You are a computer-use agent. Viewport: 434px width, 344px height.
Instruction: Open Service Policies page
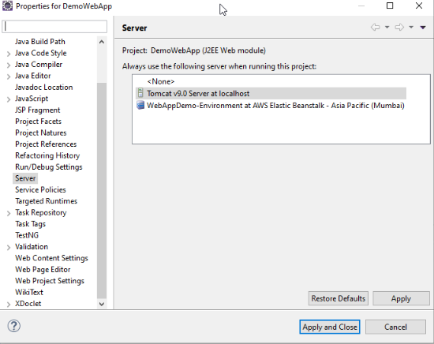tap(40, 189)
